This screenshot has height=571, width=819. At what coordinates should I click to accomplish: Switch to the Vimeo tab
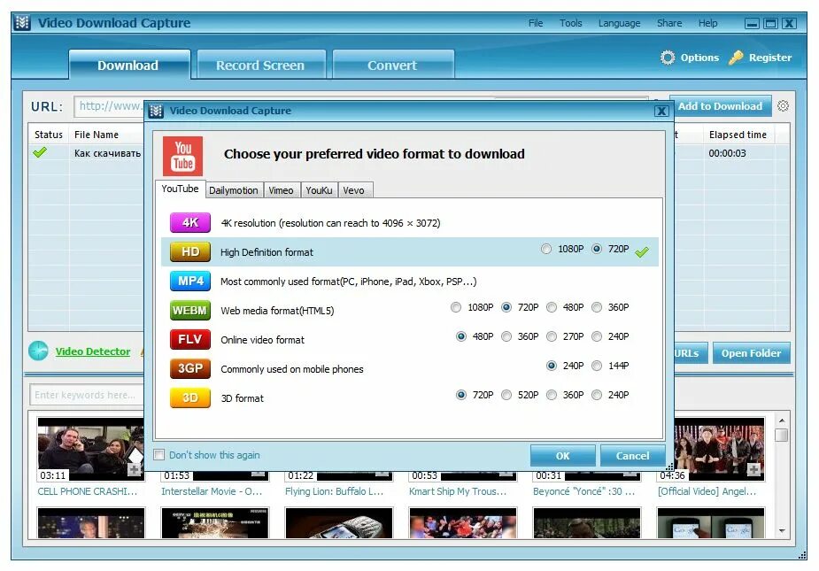(281, 190)
